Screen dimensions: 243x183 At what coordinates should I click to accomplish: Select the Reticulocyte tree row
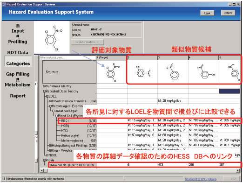coord(78,135)
